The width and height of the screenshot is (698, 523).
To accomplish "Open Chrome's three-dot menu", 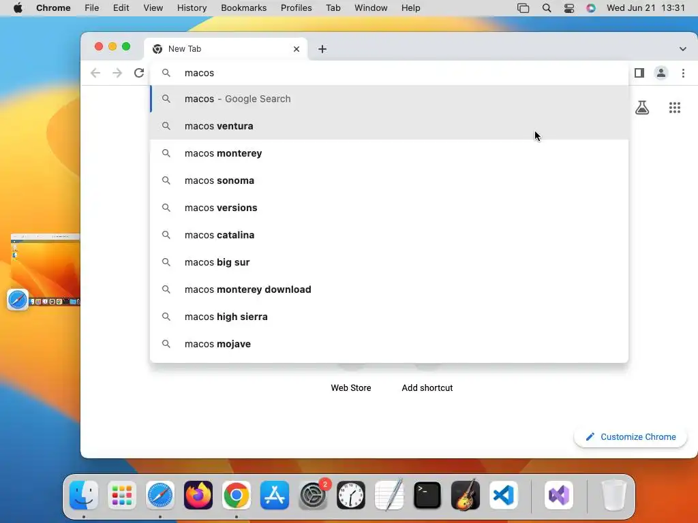I will point(683,73).
